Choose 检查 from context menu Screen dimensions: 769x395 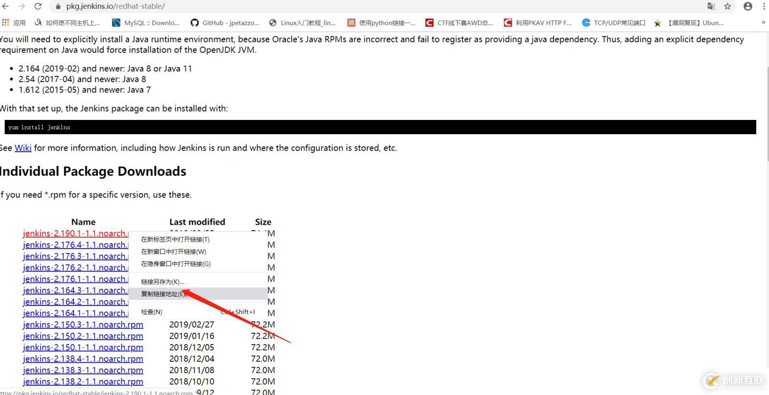coord(152,312)
